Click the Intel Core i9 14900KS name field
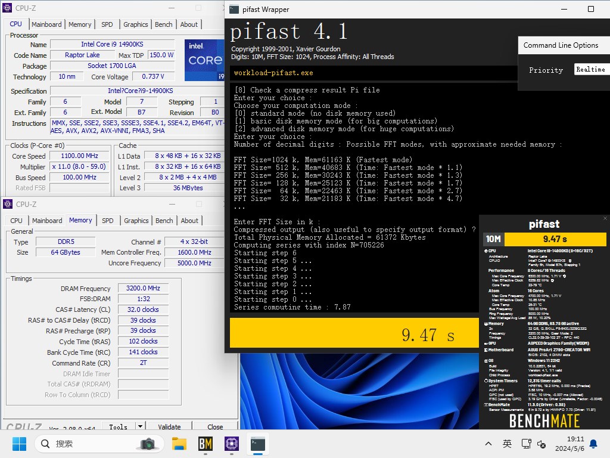The width and height of the screenshot is (610, 458). (x=112, y=44)
